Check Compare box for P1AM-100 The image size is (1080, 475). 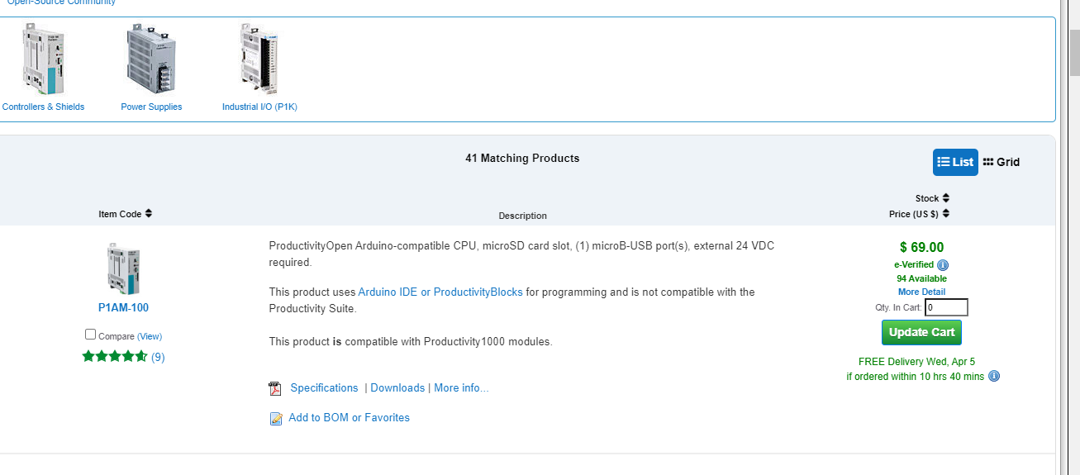[x=91, y=335]
